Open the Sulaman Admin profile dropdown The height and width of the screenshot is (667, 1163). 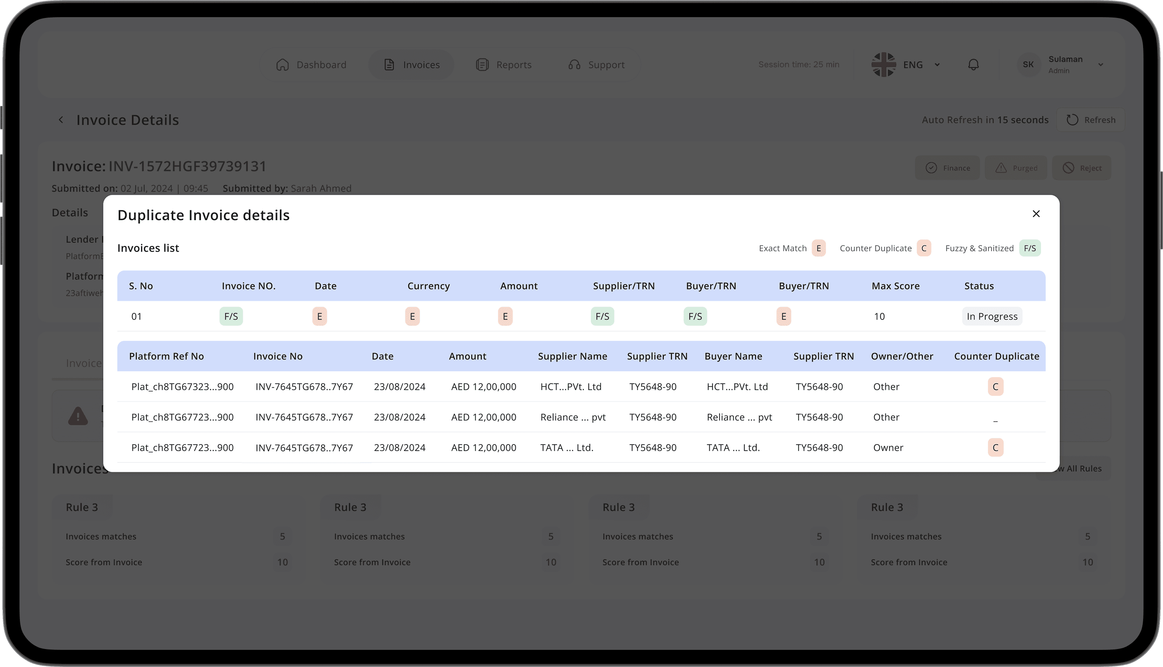pyautogui.click(x=1100, y=65)
